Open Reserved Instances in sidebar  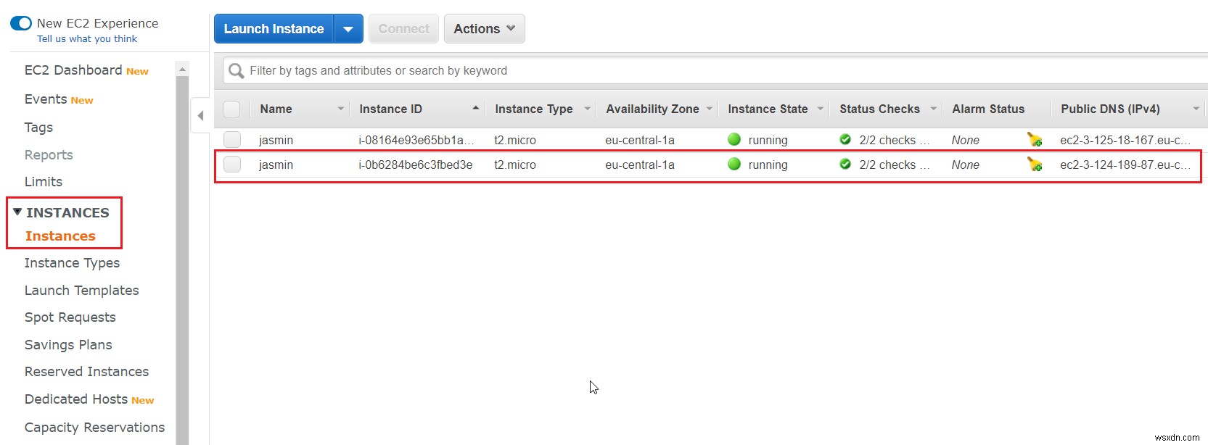coord(86,372)
